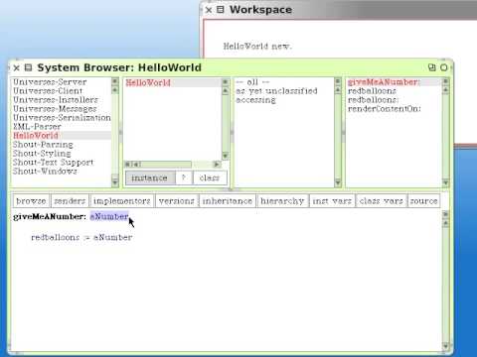Click the class vars button
Screen dimensions: 477x357
(x=382, y=200)
